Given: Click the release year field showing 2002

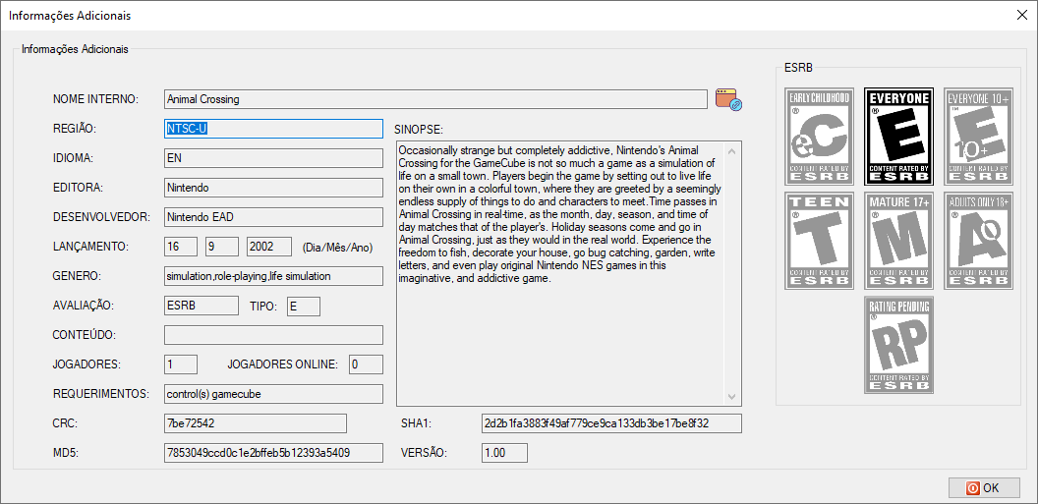Looking at the screenshot, I should pyautogui.click(x=269, y=247).
